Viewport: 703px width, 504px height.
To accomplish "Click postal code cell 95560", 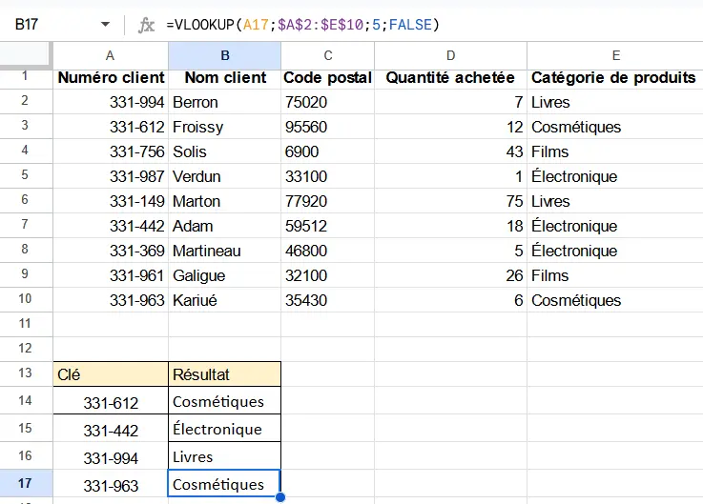I will (328, 127).
